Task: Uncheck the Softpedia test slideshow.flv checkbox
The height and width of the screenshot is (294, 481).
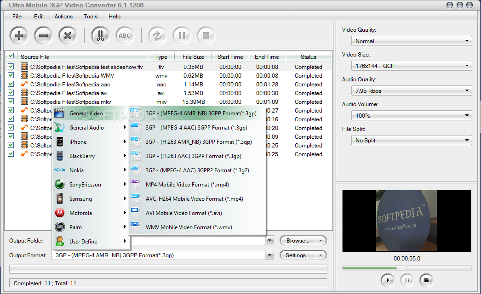Action: [11, 66]
